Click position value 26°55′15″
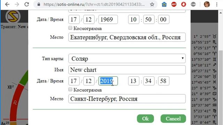The width and height of the screenshot is (223, 125). click(x=201, y=42)
